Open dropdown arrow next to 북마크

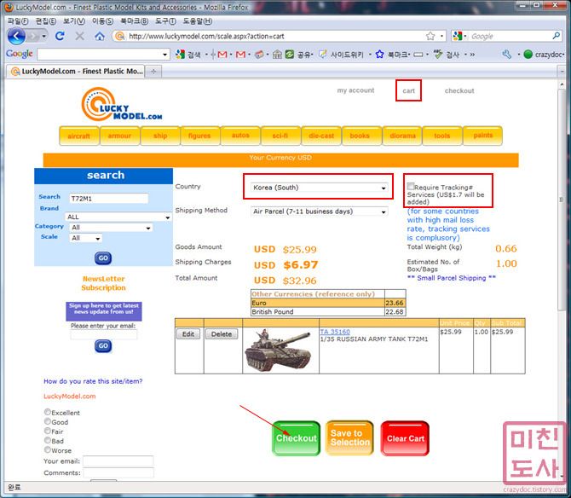click(409, 55)
